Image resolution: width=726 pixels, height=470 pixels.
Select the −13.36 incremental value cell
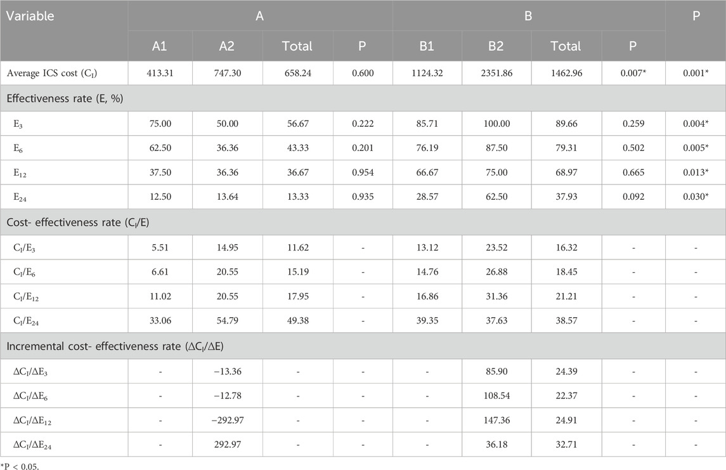227,370
